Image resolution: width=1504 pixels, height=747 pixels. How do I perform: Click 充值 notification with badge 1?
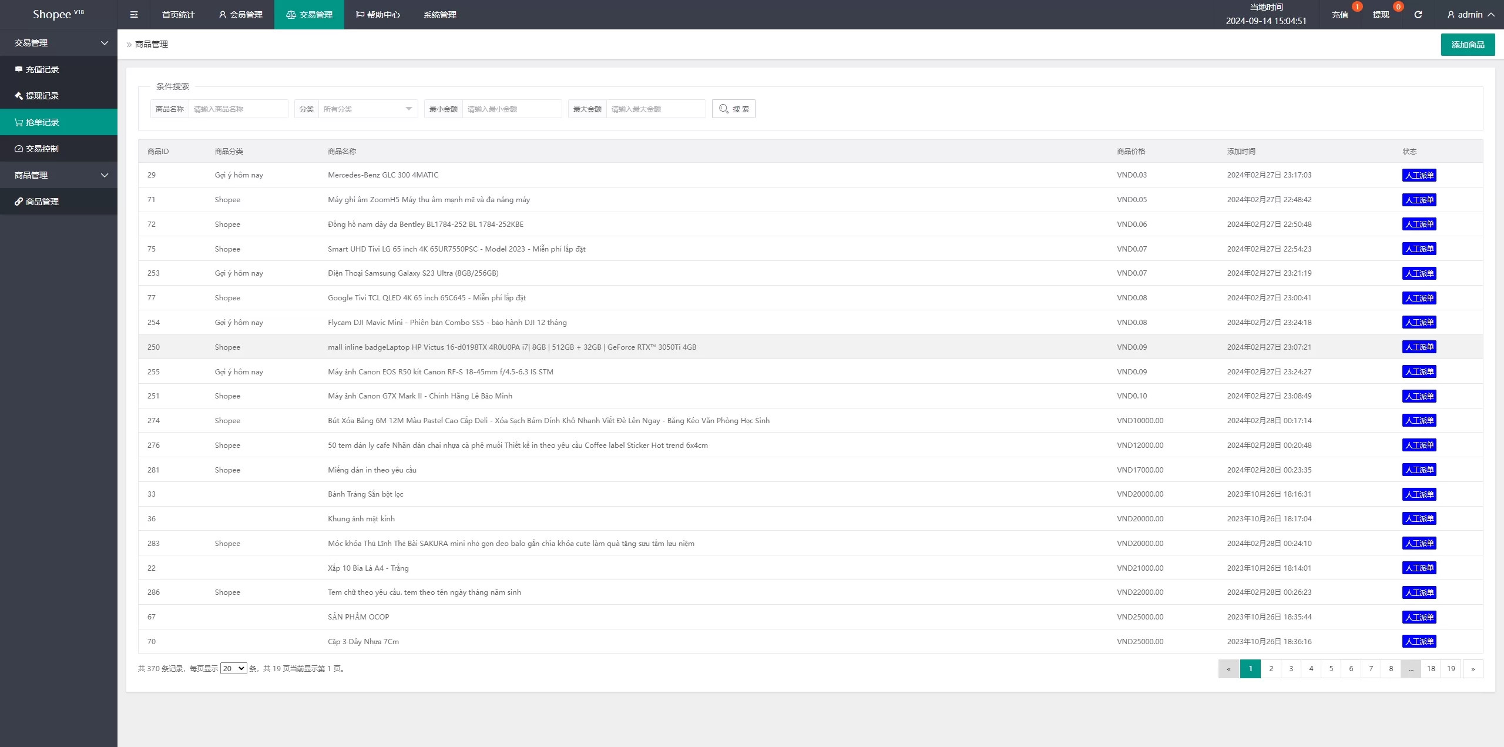pyautogui.click(x=1339, y=15)
